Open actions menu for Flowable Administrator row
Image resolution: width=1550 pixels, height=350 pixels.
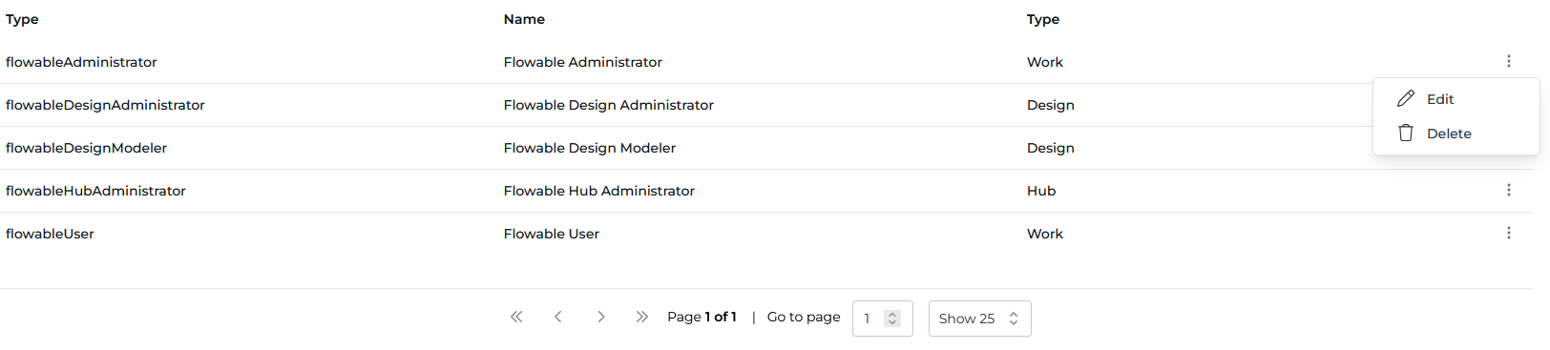click(1508, 61)
